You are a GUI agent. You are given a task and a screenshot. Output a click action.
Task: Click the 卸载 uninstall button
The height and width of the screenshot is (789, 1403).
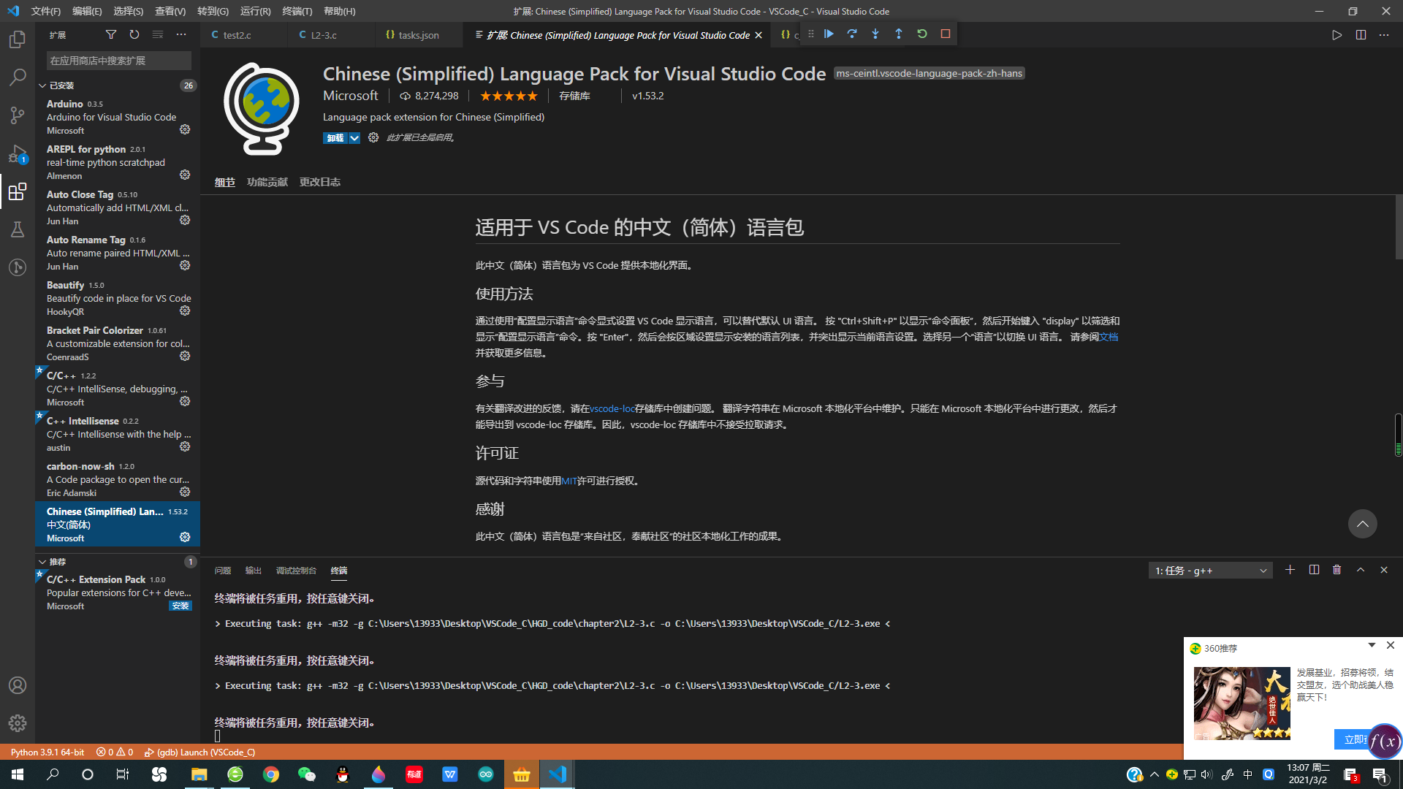coord(335,138)
